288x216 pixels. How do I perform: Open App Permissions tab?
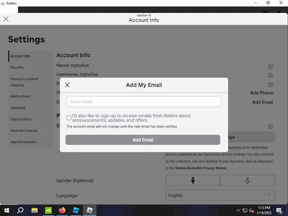(23, 142)
